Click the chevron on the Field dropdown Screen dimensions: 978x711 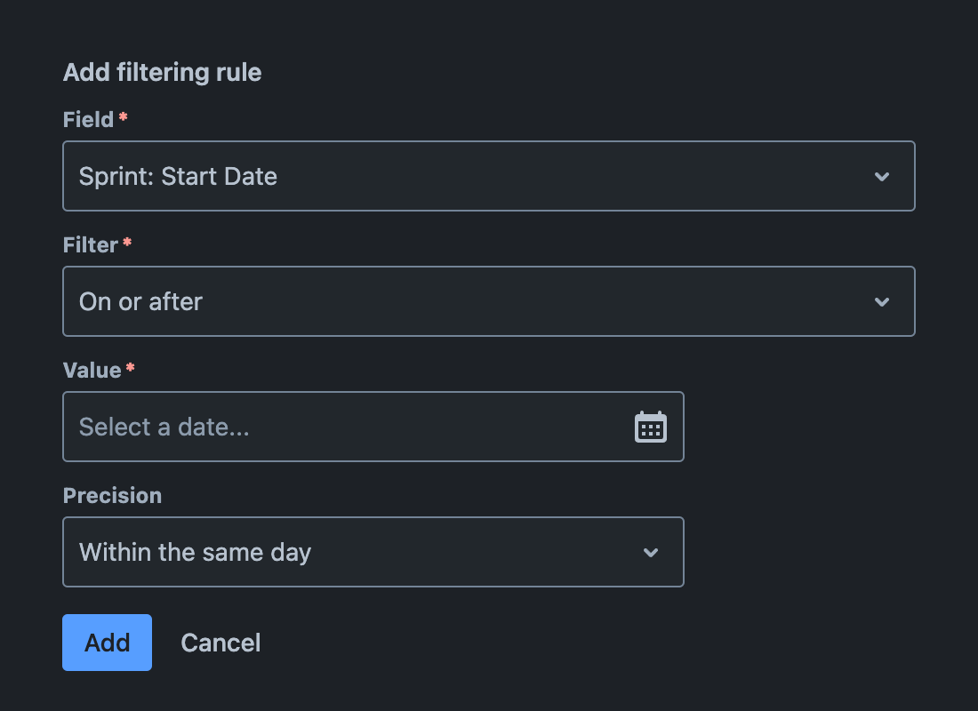882,176
